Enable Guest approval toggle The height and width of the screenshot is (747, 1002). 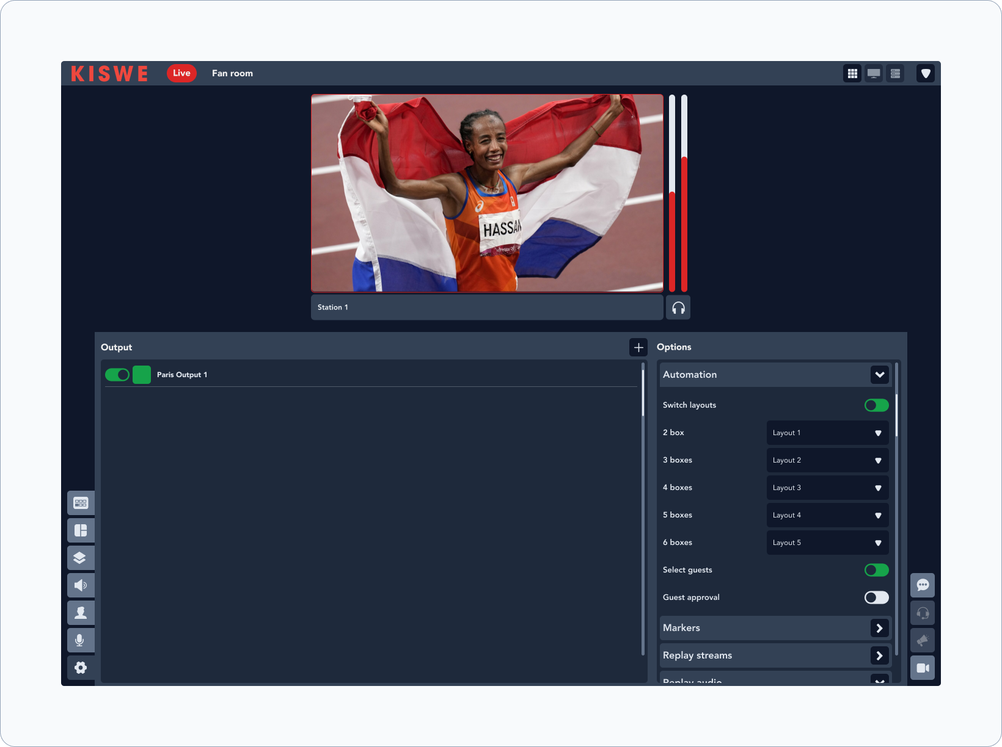876,597
